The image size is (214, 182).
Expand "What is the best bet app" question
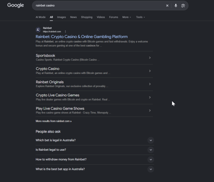(95, 169)
